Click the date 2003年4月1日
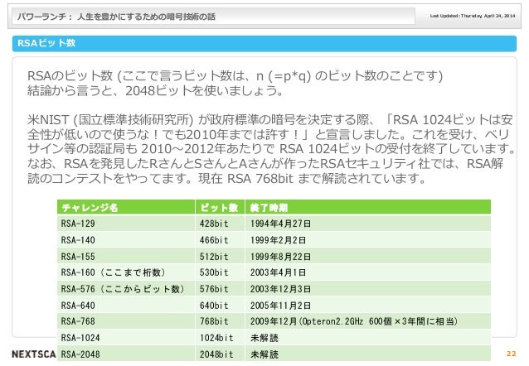Screen dimensions: 529x366 click(278, 272)
